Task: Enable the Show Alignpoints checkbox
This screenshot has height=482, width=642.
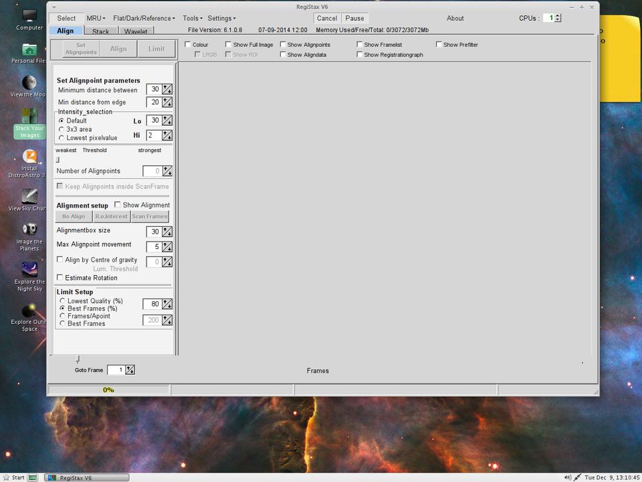Action: (283, 45)
